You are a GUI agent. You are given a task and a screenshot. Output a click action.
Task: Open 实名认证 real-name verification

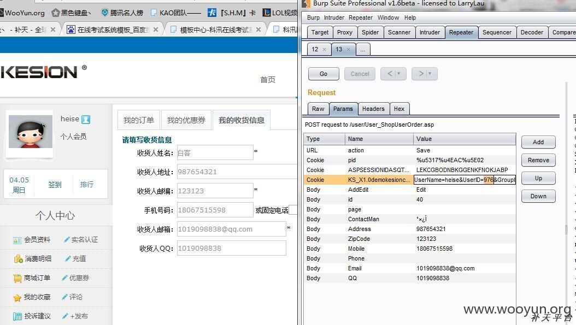[x=81, y=240]
